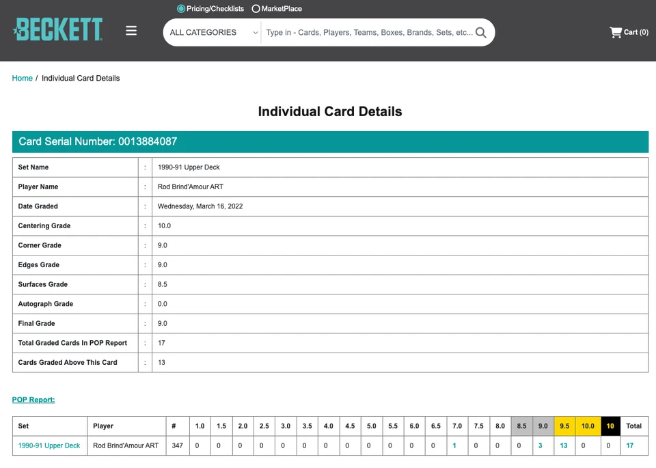
Task: Click the 9.5 grade count of 13
Action: pyautogui.click(x=564, y=445)
